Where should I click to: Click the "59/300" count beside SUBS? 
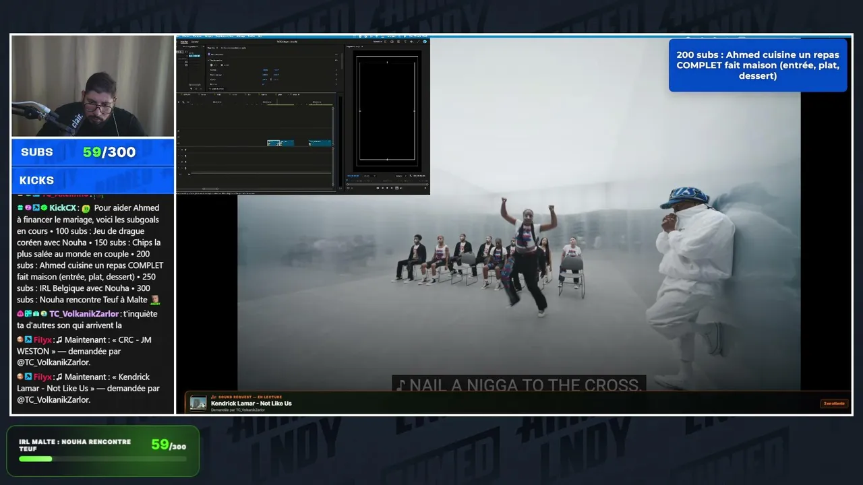coord(109,152)
